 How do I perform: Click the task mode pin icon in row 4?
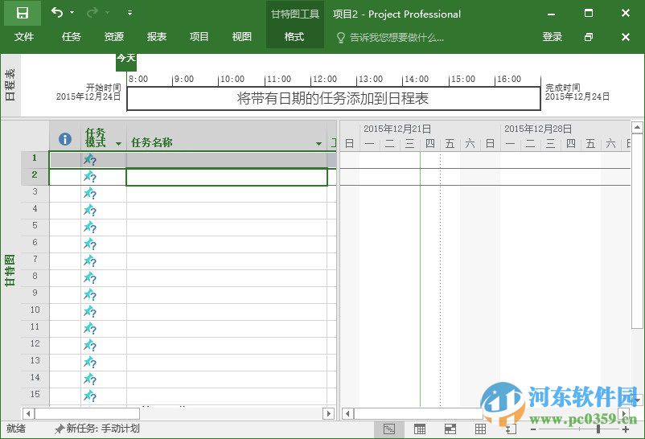(x=90, y=210)
